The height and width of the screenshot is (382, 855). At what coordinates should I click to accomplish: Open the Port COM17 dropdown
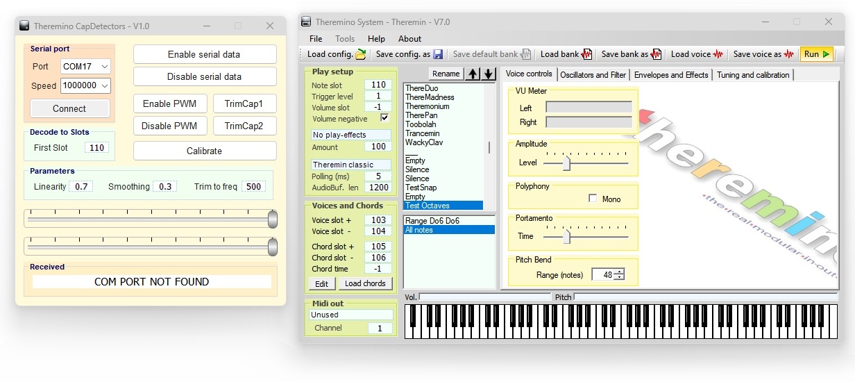[85, 67]
